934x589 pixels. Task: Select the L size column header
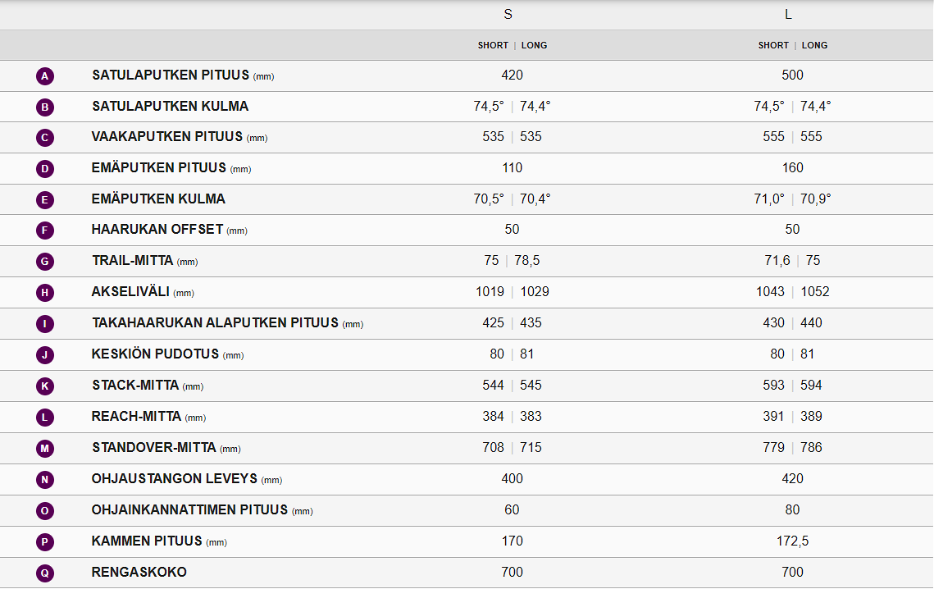click(x=788, y=15)
